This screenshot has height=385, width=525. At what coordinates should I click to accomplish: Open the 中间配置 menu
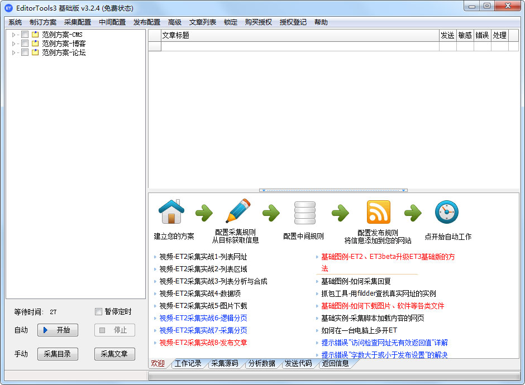[x=112, y=22]
